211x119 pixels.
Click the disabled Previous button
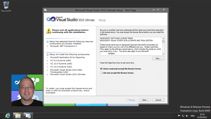131,100
